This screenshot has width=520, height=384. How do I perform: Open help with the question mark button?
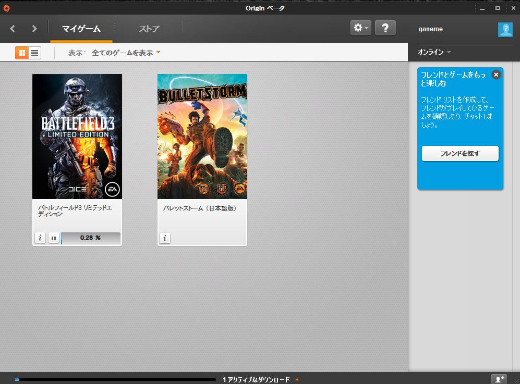pyautogui.click(x=385, y=28)
